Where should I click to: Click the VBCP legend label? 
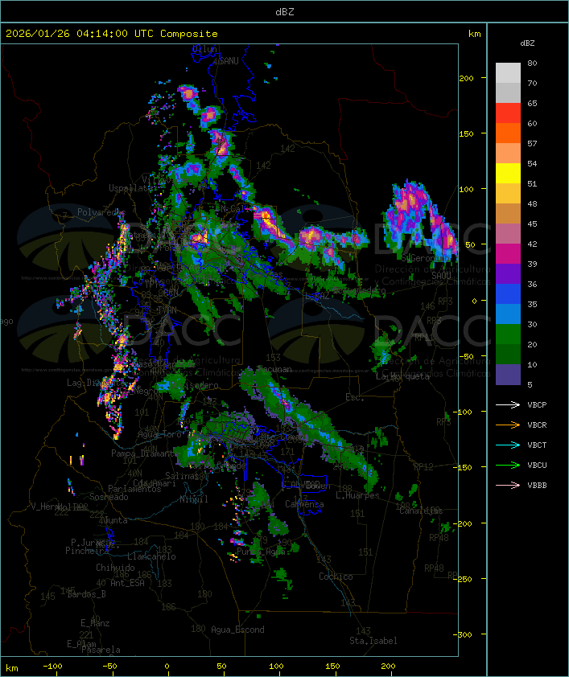pos(537,404)
